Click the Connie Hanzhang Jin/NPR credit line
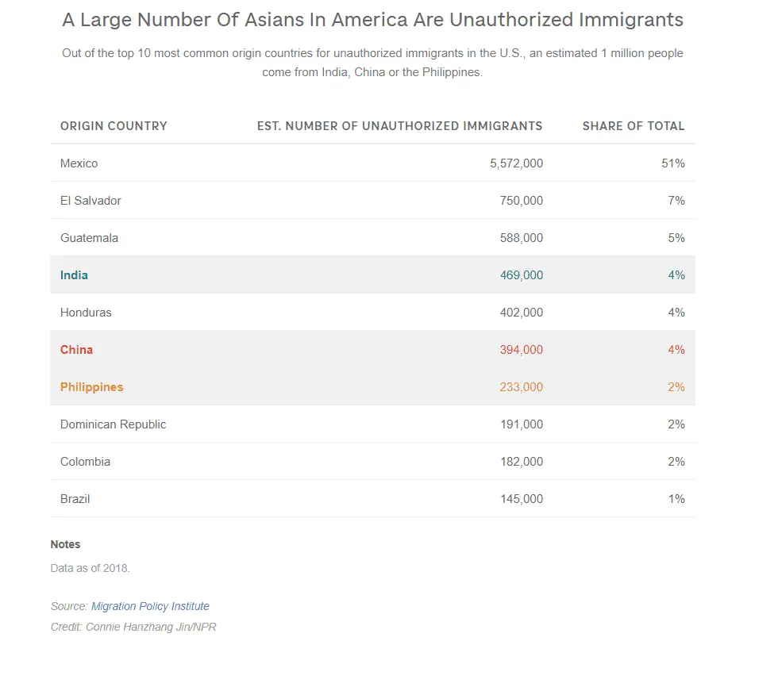 point(133,627)
